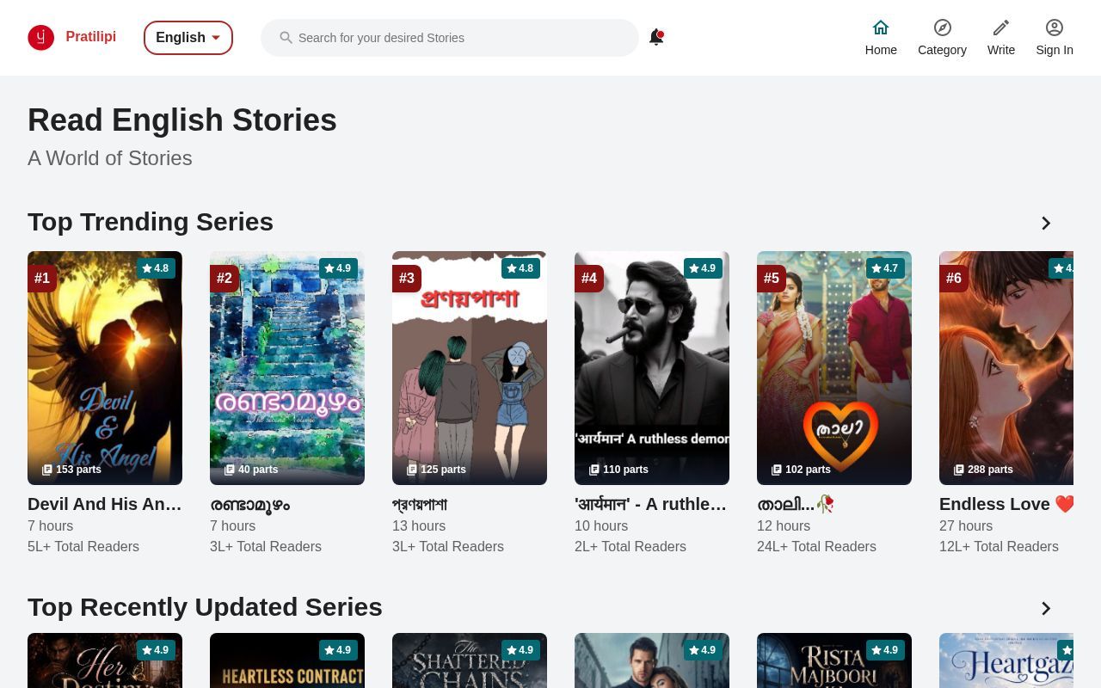
Task: Open the #5 couple with heart cover
Action: [834, 368]
